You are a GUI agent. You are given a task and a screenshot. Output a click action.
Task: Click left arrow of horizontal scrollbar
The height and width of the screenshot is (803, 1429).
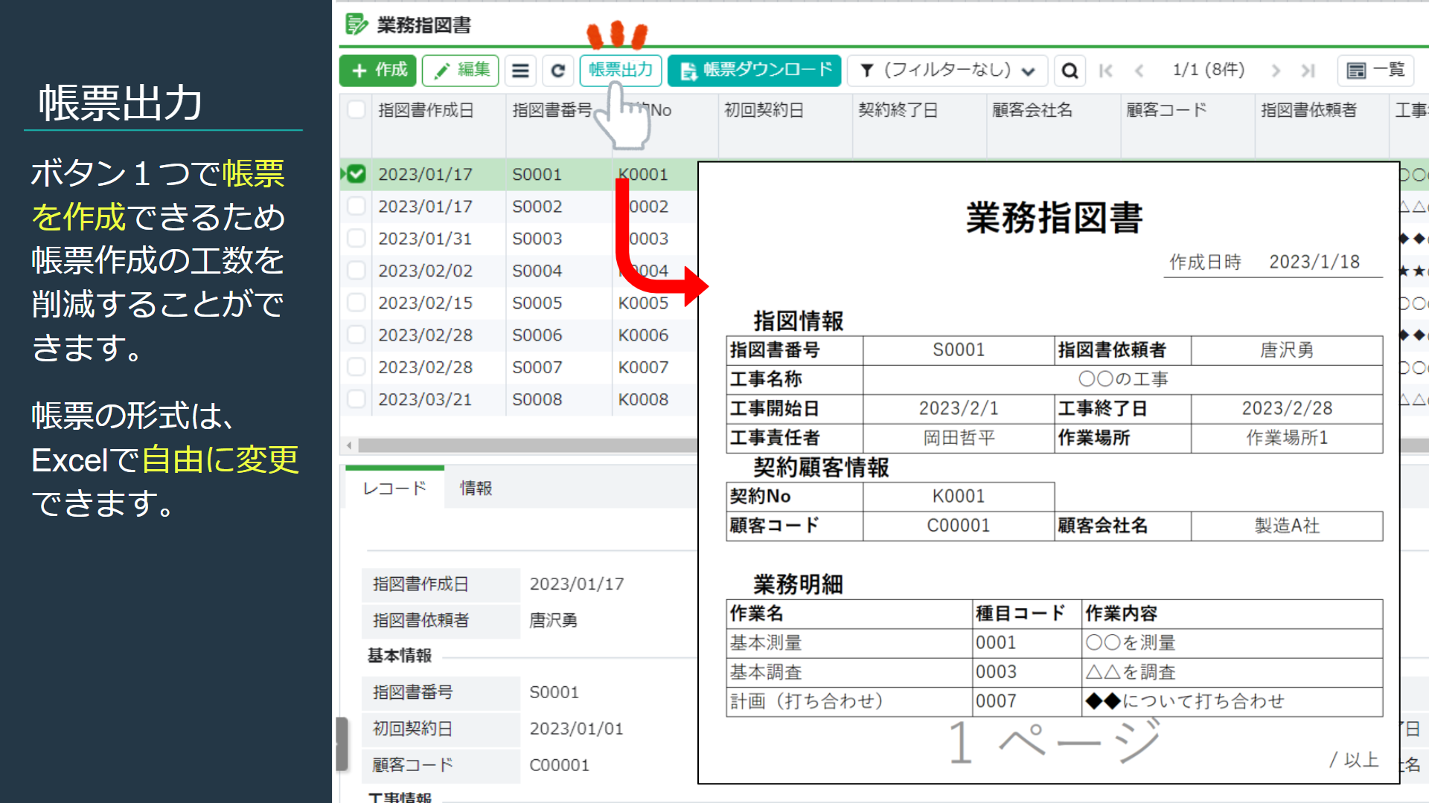349,445
